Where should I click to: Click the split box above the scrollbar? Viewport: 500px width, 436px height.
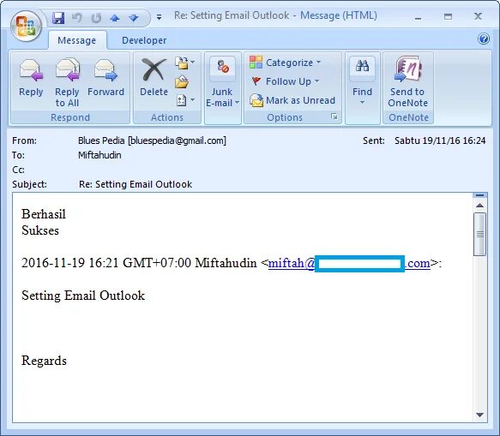coord(480,195)
